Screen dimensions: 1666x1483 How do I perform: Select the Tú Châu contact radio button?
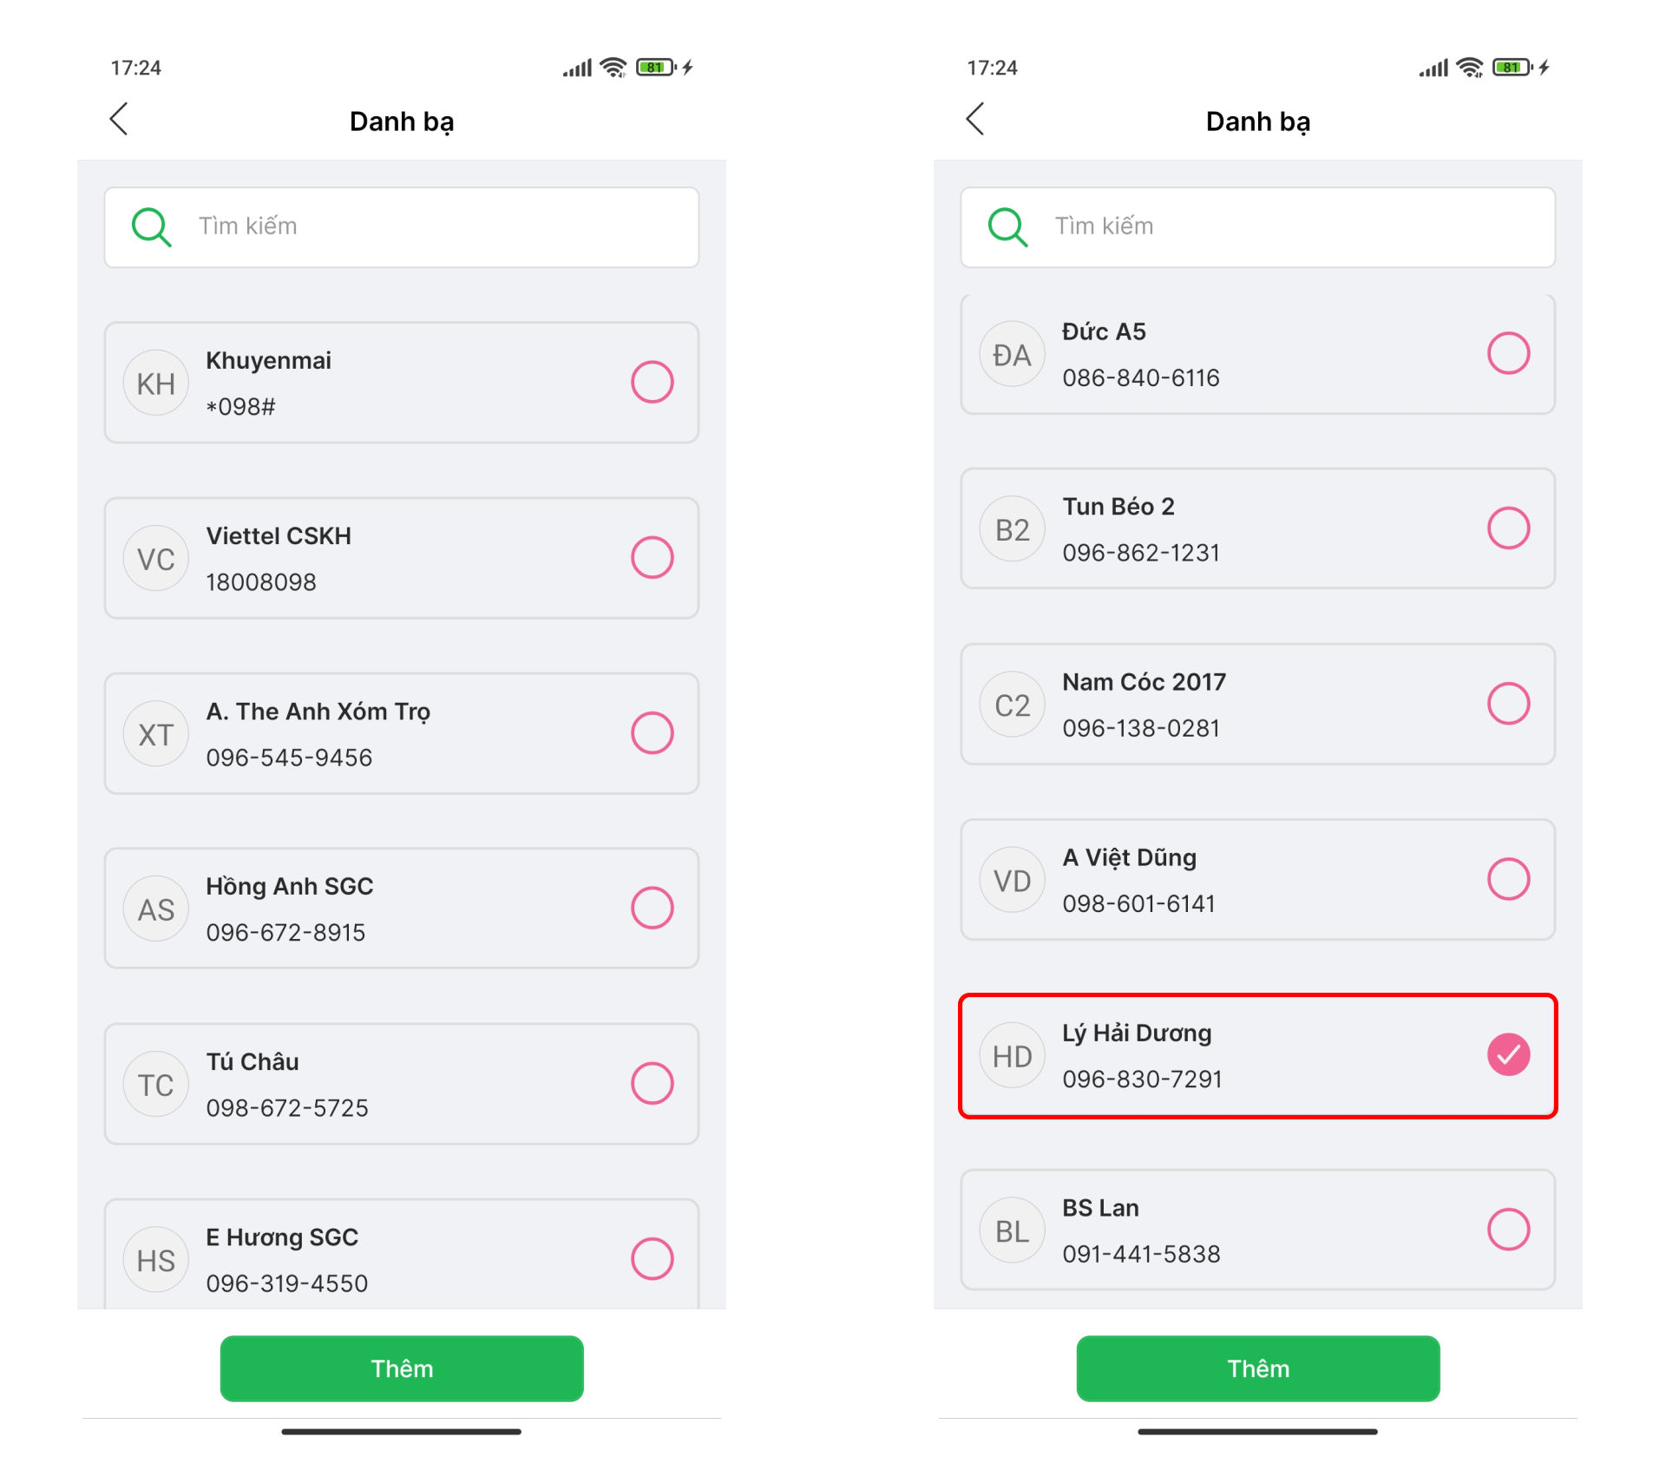[x=653, y=1084]
